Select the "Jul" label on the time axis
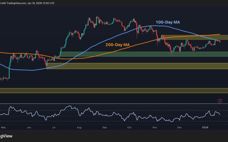Viewport: 228px width, 142px height. (53, 128)
